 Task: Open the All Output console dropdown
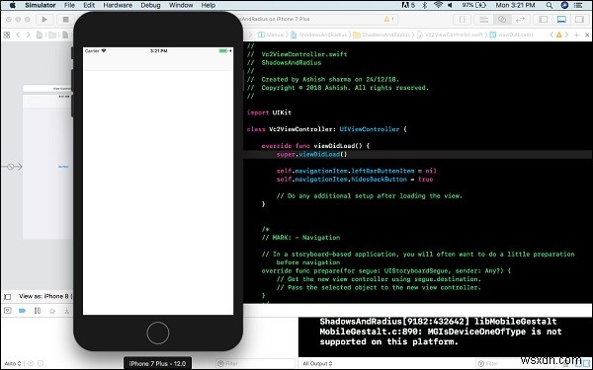[317, 363]
